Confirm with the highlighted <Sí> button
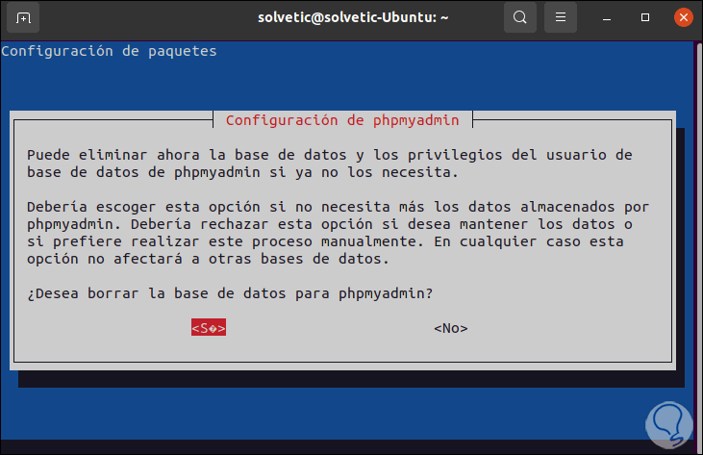The height and width of the screenshot is (455, 703). click(x=209, y=328)
